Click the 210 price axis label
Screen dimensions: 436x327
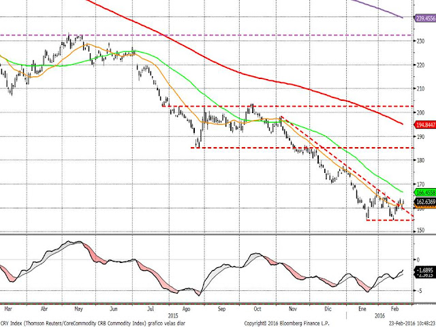(x=420, y=89)
